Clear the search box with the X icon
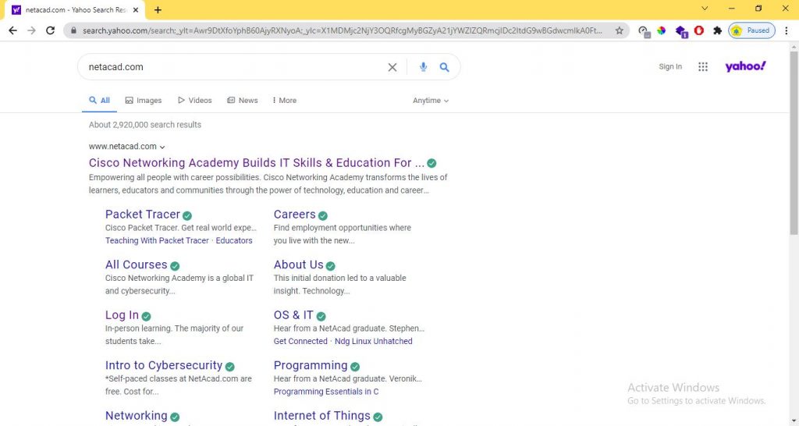Viewport: 799px width, 426px height. 392,67
